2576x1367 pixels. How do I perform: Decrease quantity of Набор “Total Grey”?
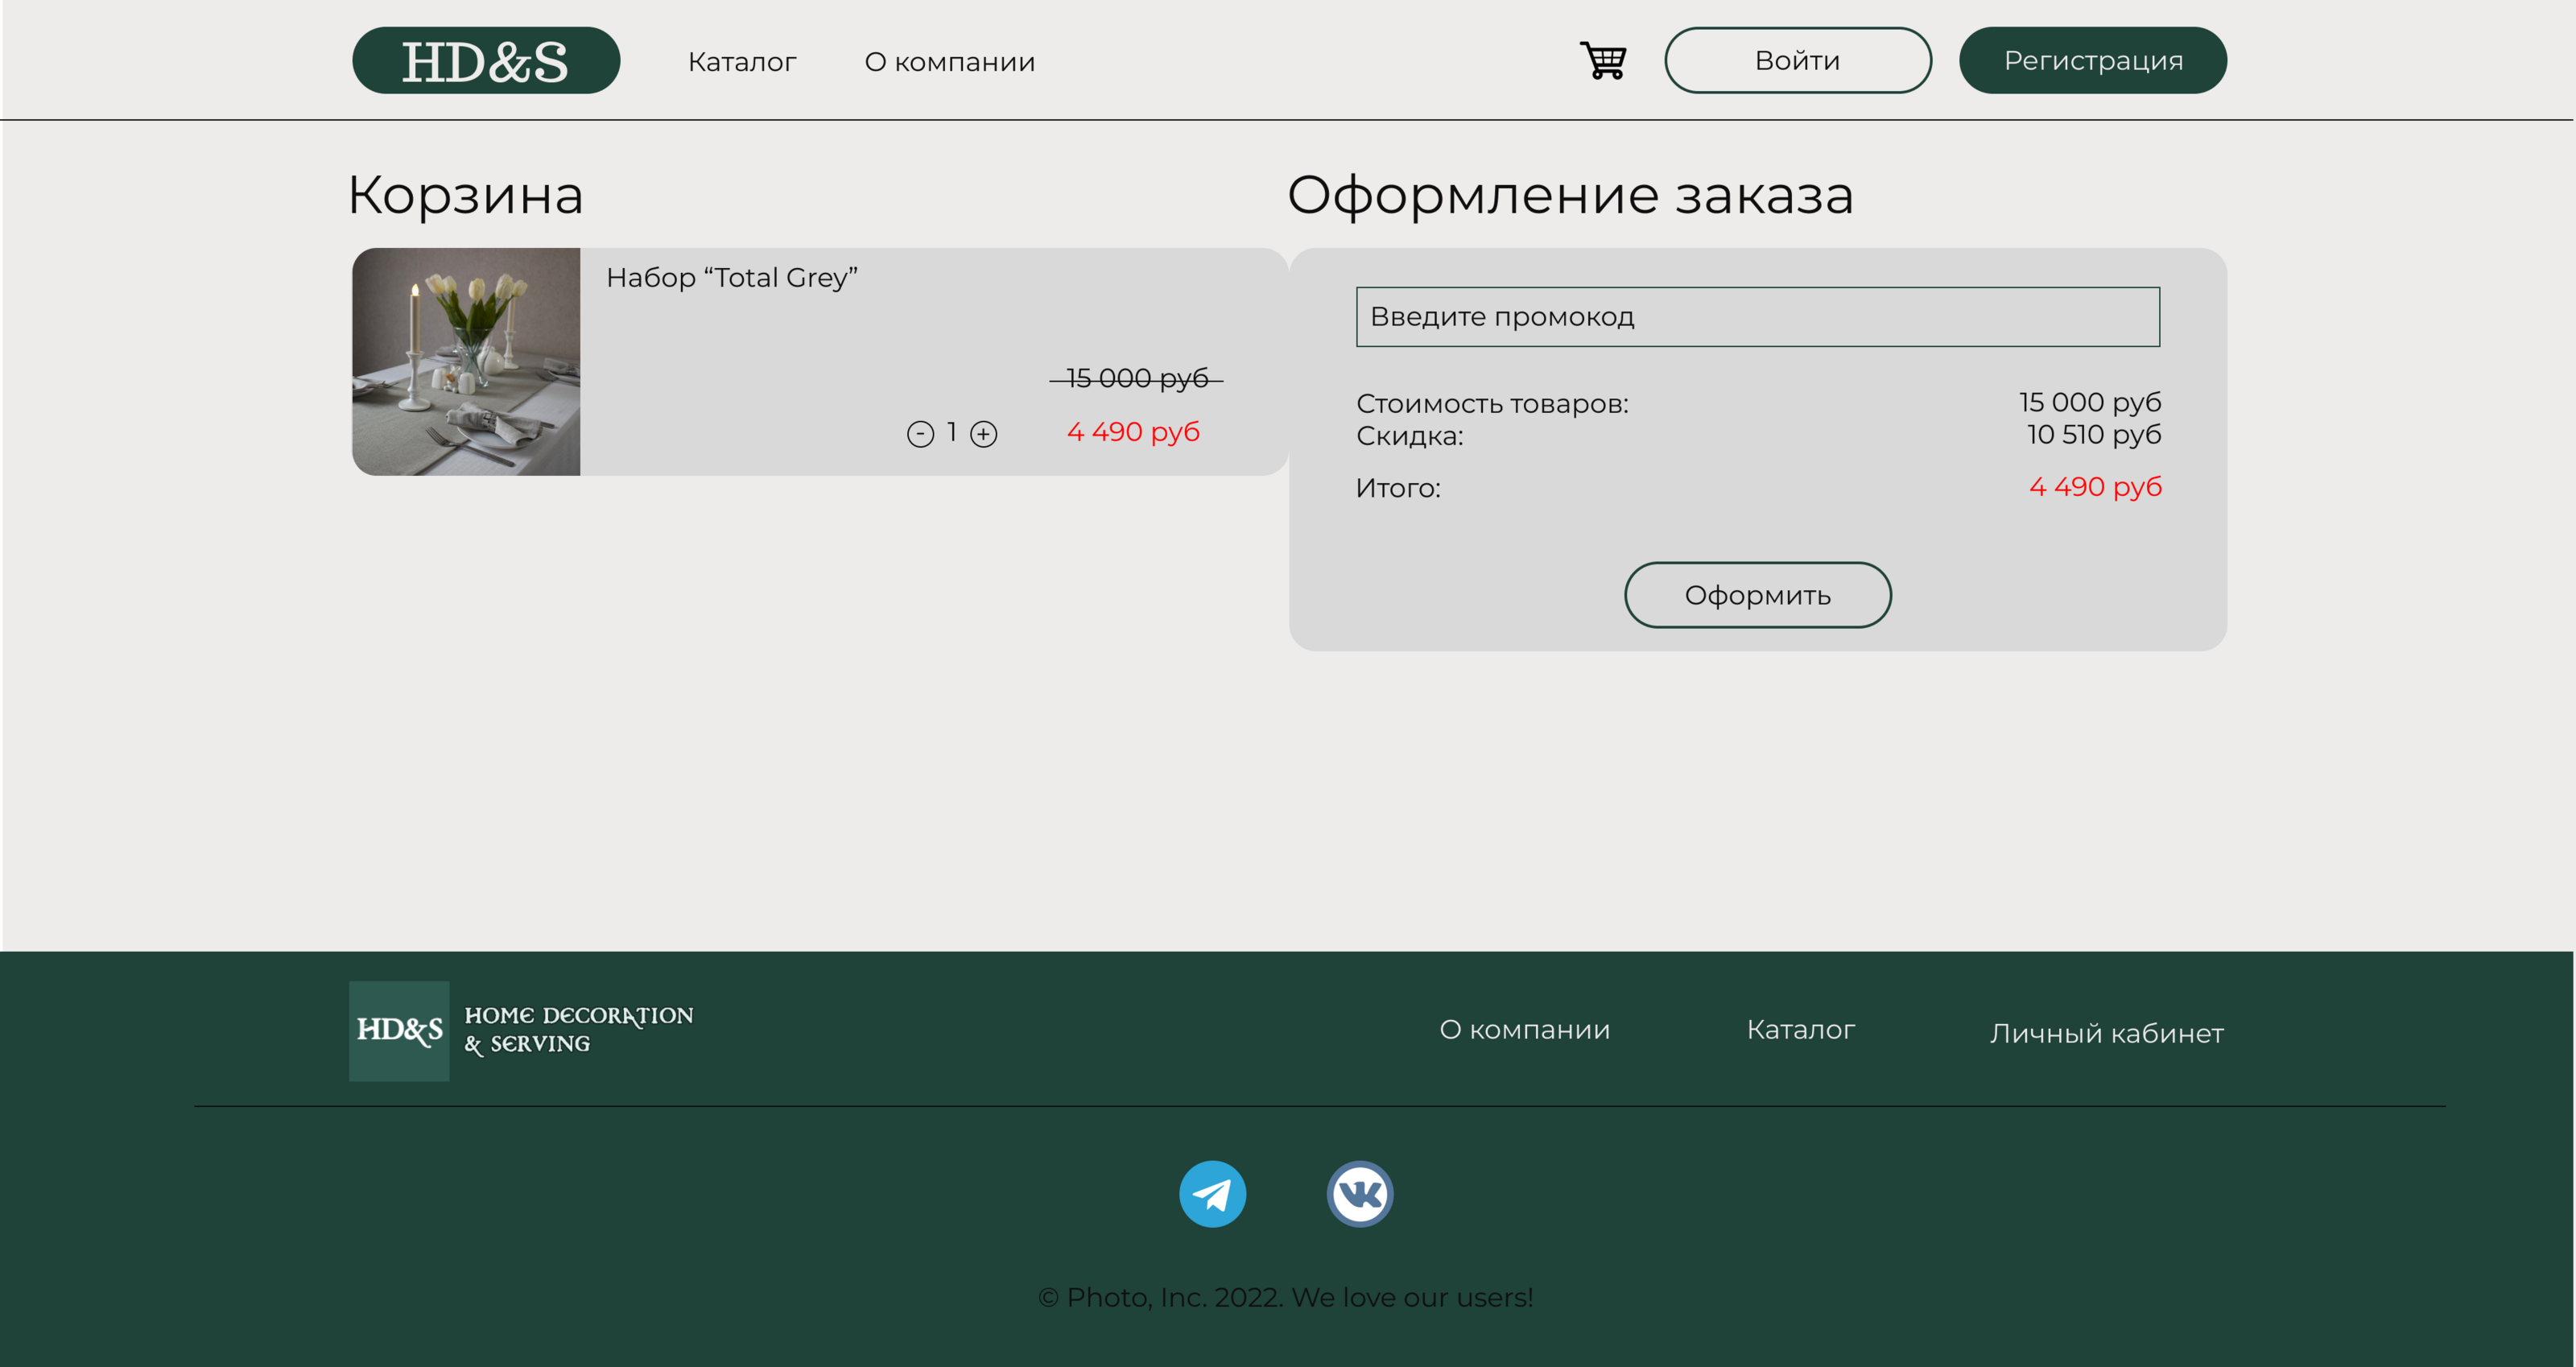920,433
